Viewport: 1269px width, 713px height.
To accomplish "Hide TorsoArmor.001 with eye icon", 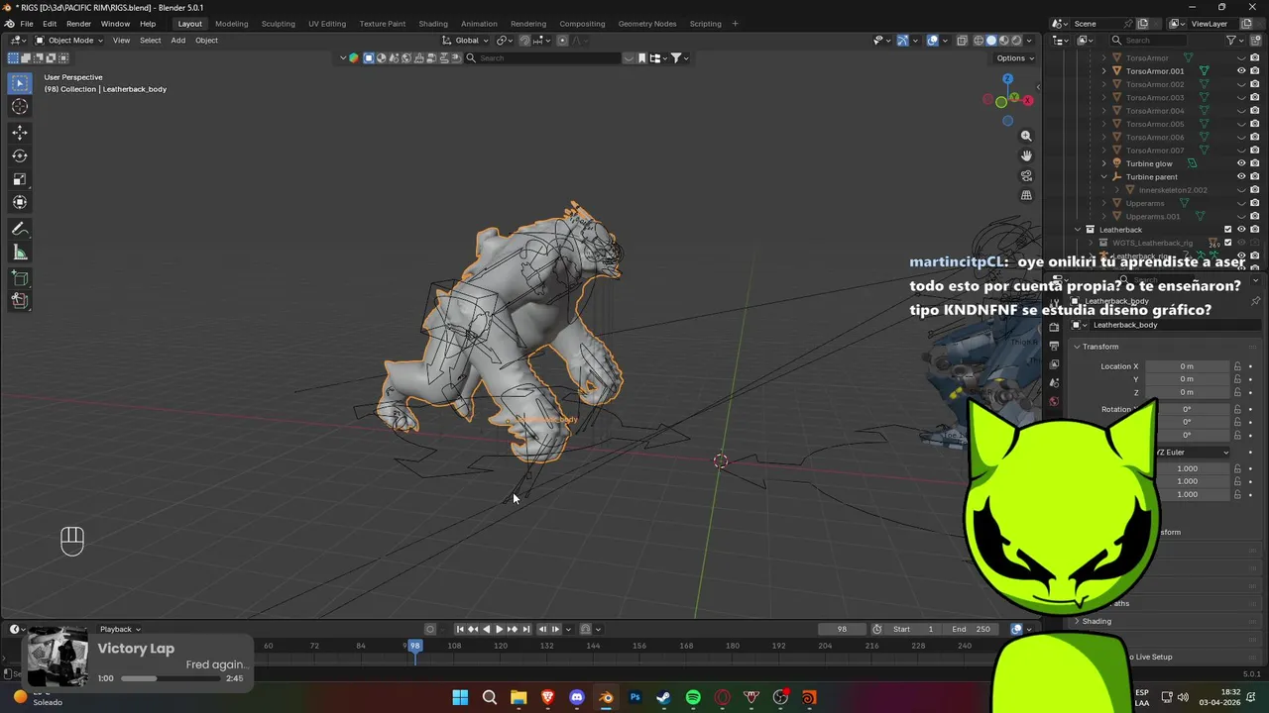I will point(1241,71).
